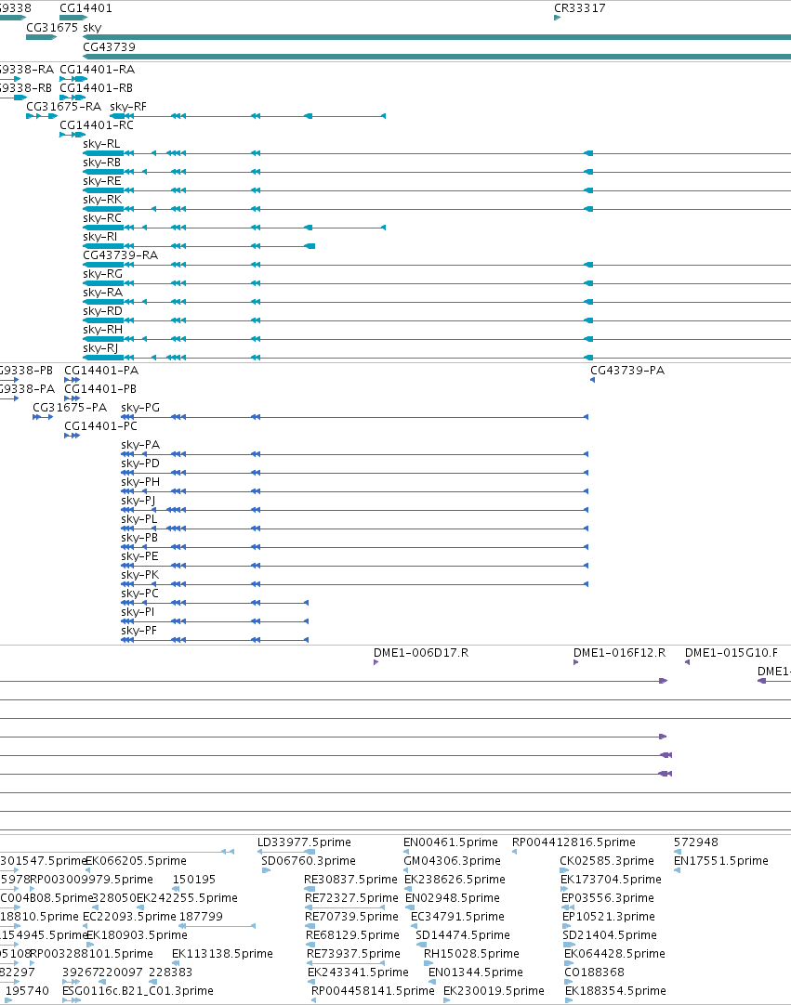Viewport: 791px width, 1005px height.
Task: Select EST EK064428.5prime
Action: click(568, 963)
